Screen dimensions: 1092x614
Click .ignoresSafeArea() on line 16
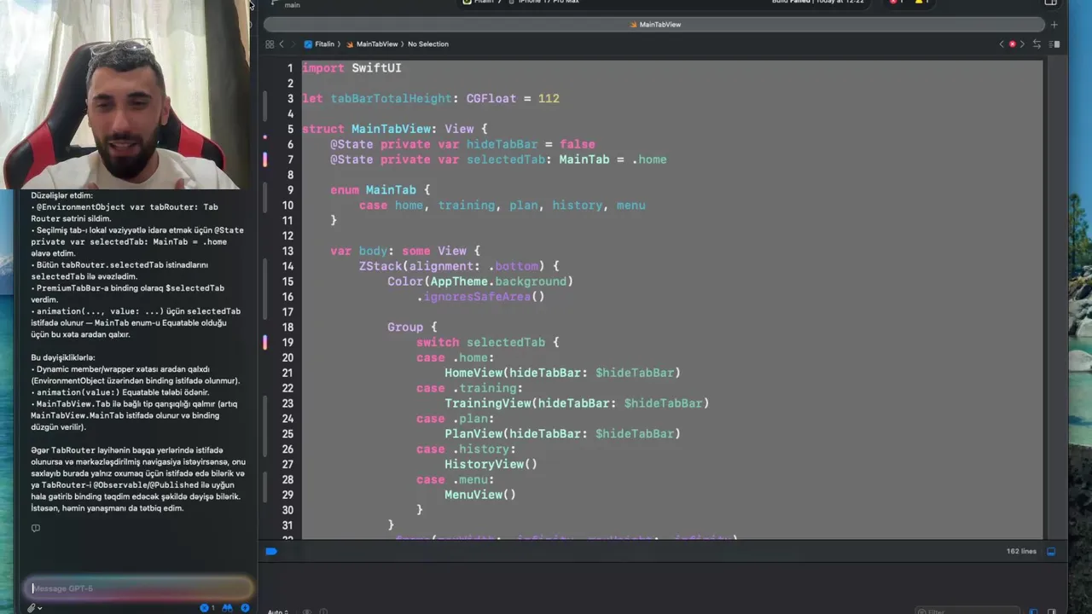[x=480, y=297]
